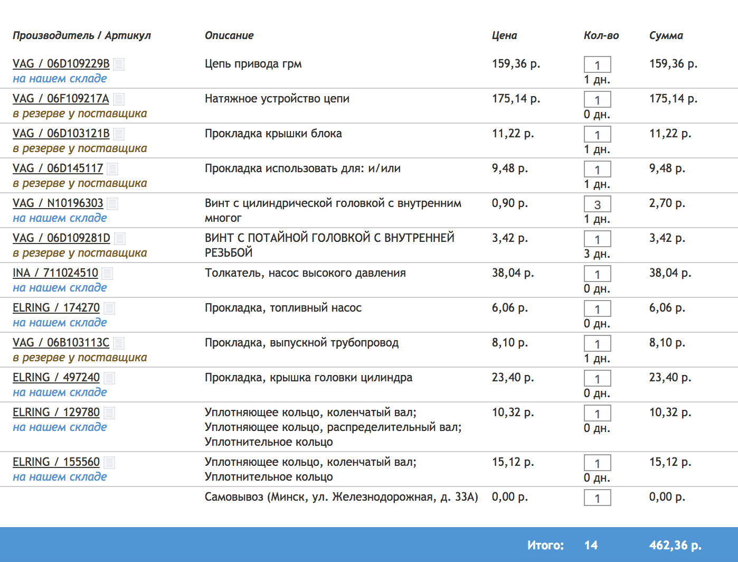Screen dimensions: 738x562
Task: Click the icon beside ELRING 174270
Action: [109, 308]
